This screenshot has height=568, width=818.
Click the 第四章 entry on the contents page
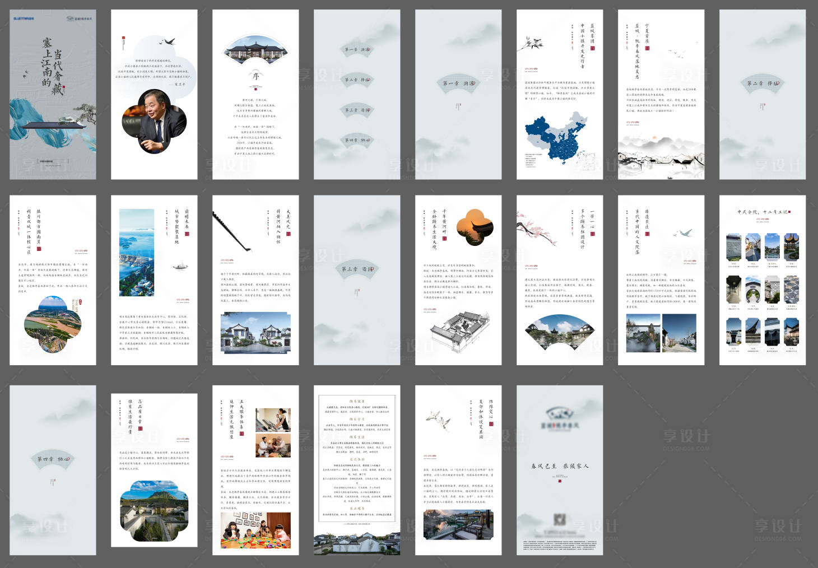pyautogui.click(x=357, y=140)
